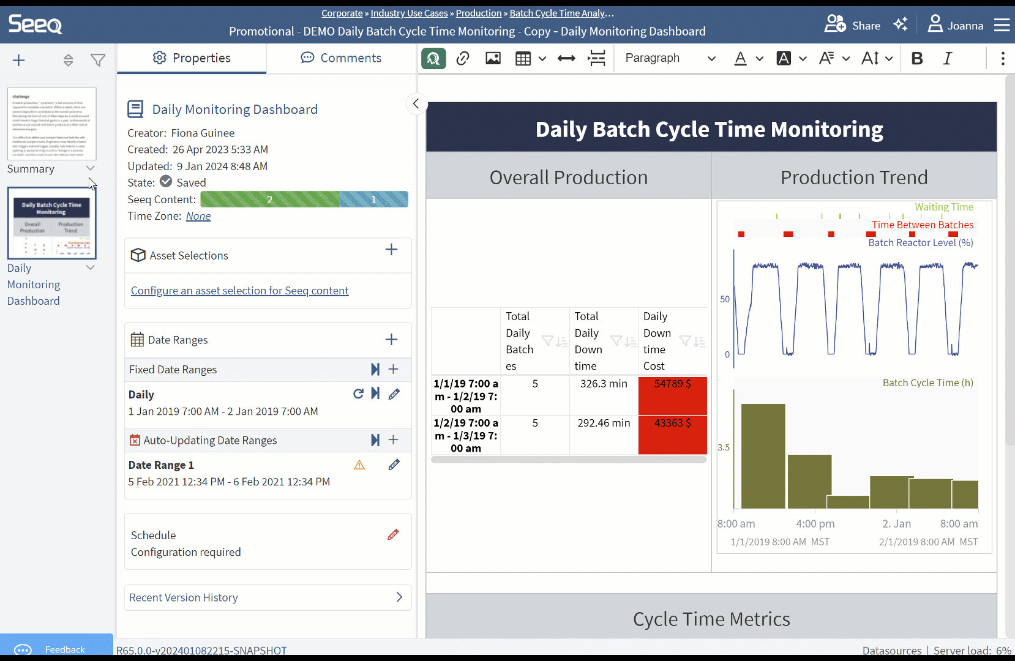Add an Asset Selection with plus icon
Screen dimensions: 1015x661
click(392, 249)
